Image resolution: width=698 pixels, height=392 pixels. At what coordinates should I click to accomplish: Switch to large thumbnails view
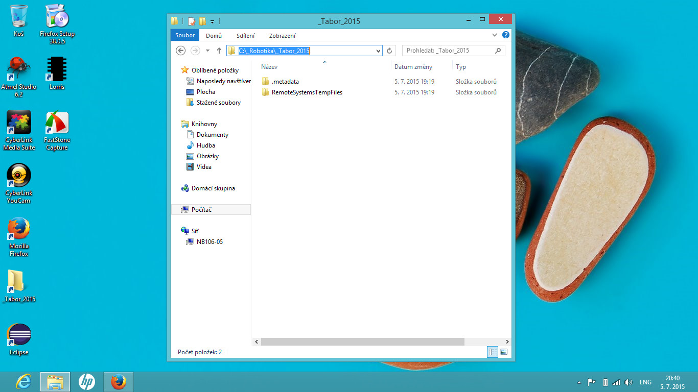coord(504,352)
